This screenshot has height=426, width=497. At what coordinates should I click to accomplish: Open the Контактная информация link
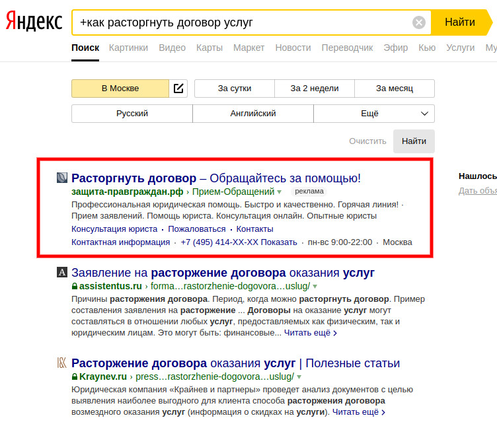point(120,242)
